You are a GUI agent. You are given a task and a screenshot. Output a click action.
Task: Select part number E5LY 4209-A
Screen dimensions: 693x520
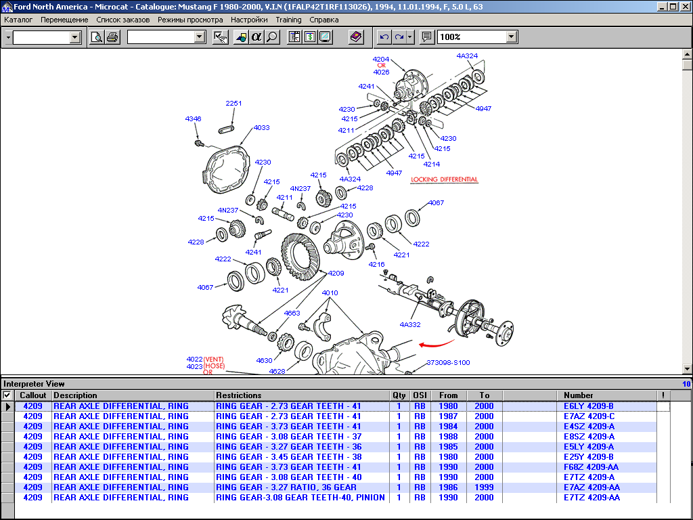(x=589, y=447)
